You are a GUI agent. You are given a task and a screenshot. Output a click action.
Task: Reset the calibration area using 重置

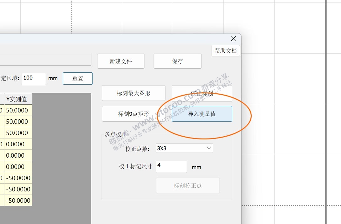tap(77, 78)
